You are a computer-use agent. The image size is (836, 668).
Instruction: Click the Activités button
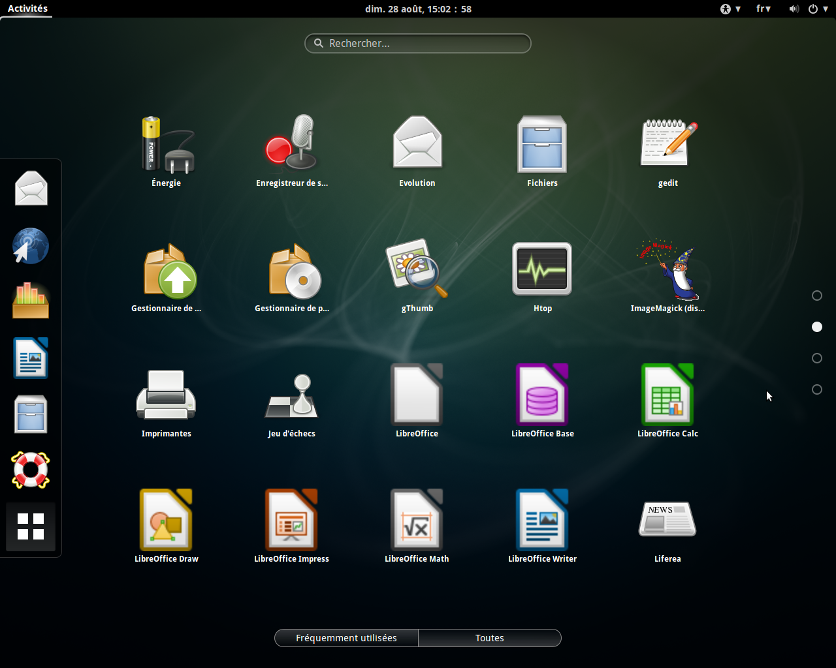(x=27, y=8)
